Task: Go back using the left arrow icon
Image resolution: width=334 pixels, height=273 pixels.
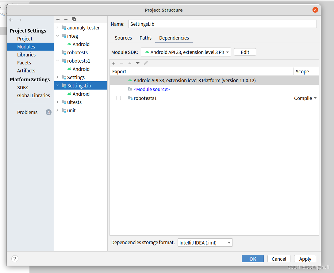Action: pyautogui.click(x=11, y=20)
